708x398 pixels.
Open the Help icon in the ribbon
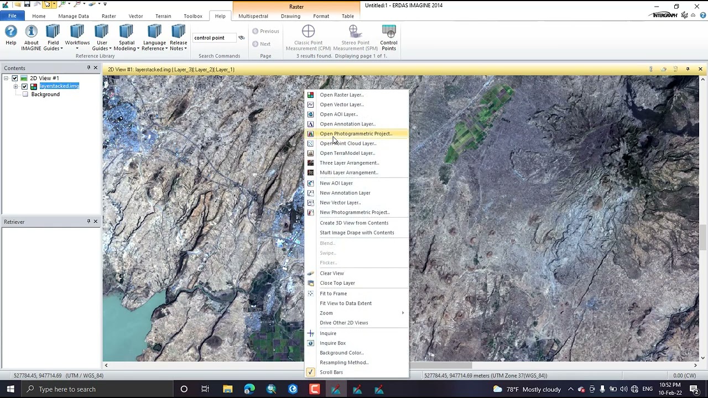click(x=11, y=36)
